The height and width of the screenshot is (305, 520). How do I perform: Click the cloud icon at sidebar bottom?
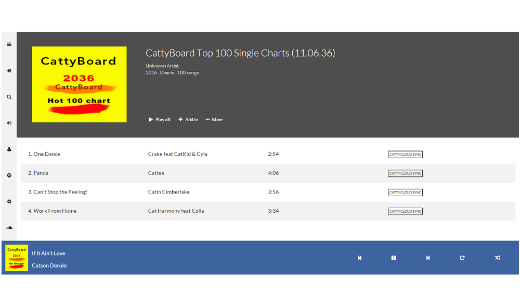click(x=9, y=227)
